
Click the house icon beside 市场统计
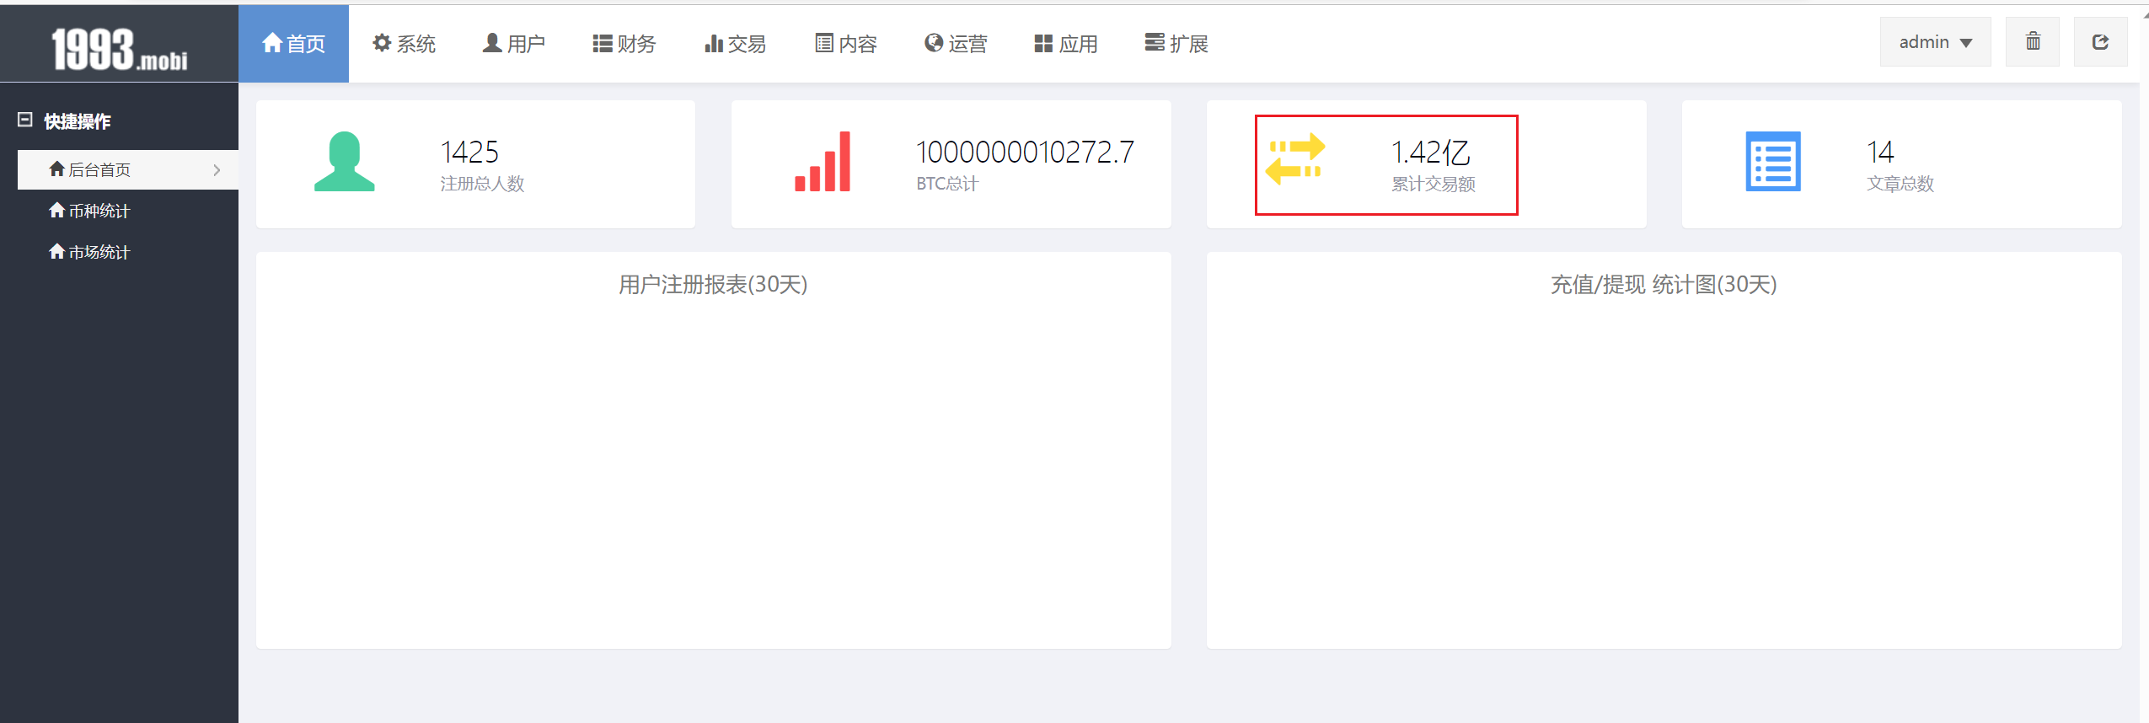tap(57, 251)
